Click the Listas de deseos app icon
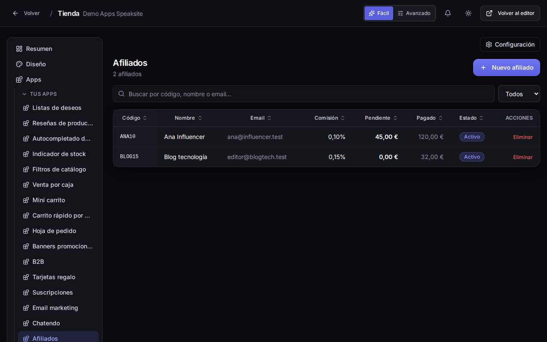The height and width of the screenshot is (342, 547). [x=26, y=108]
